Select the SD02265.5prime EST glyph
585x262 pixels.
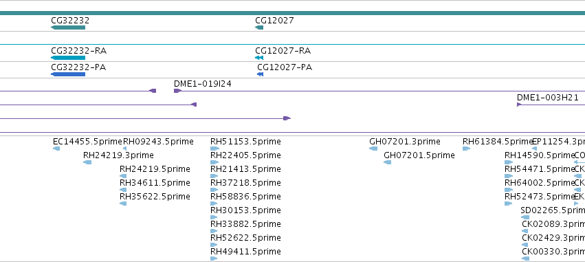coord(525,217)
